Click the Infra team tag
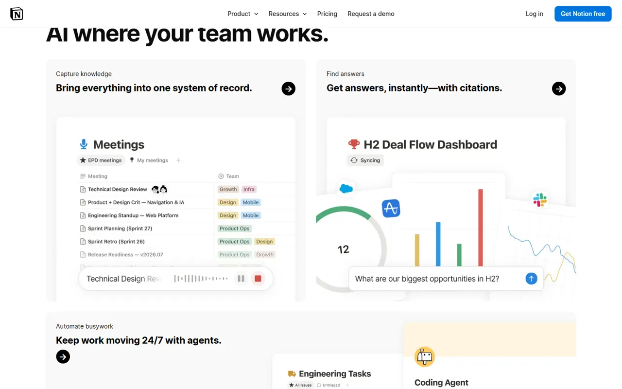This screenshot has height=389, width=622. pos(249,189)
